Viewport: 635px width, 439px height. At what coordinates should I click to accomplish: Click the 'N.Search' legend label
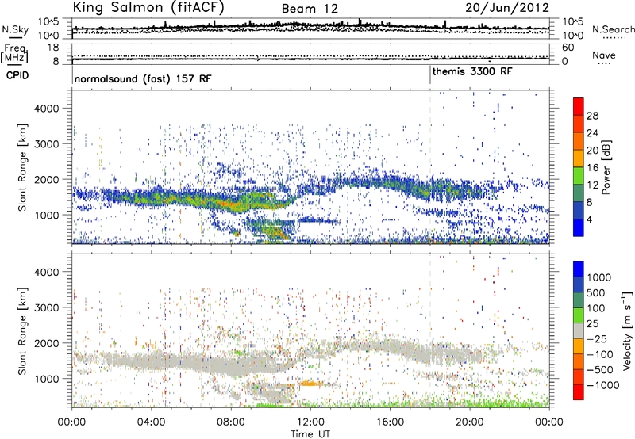click(614, 29)
